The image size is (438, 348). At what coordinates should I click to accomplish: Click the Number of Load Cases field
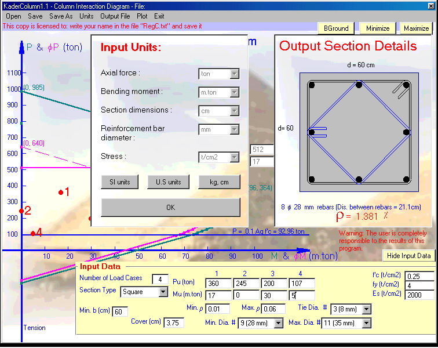click(160, 280)
